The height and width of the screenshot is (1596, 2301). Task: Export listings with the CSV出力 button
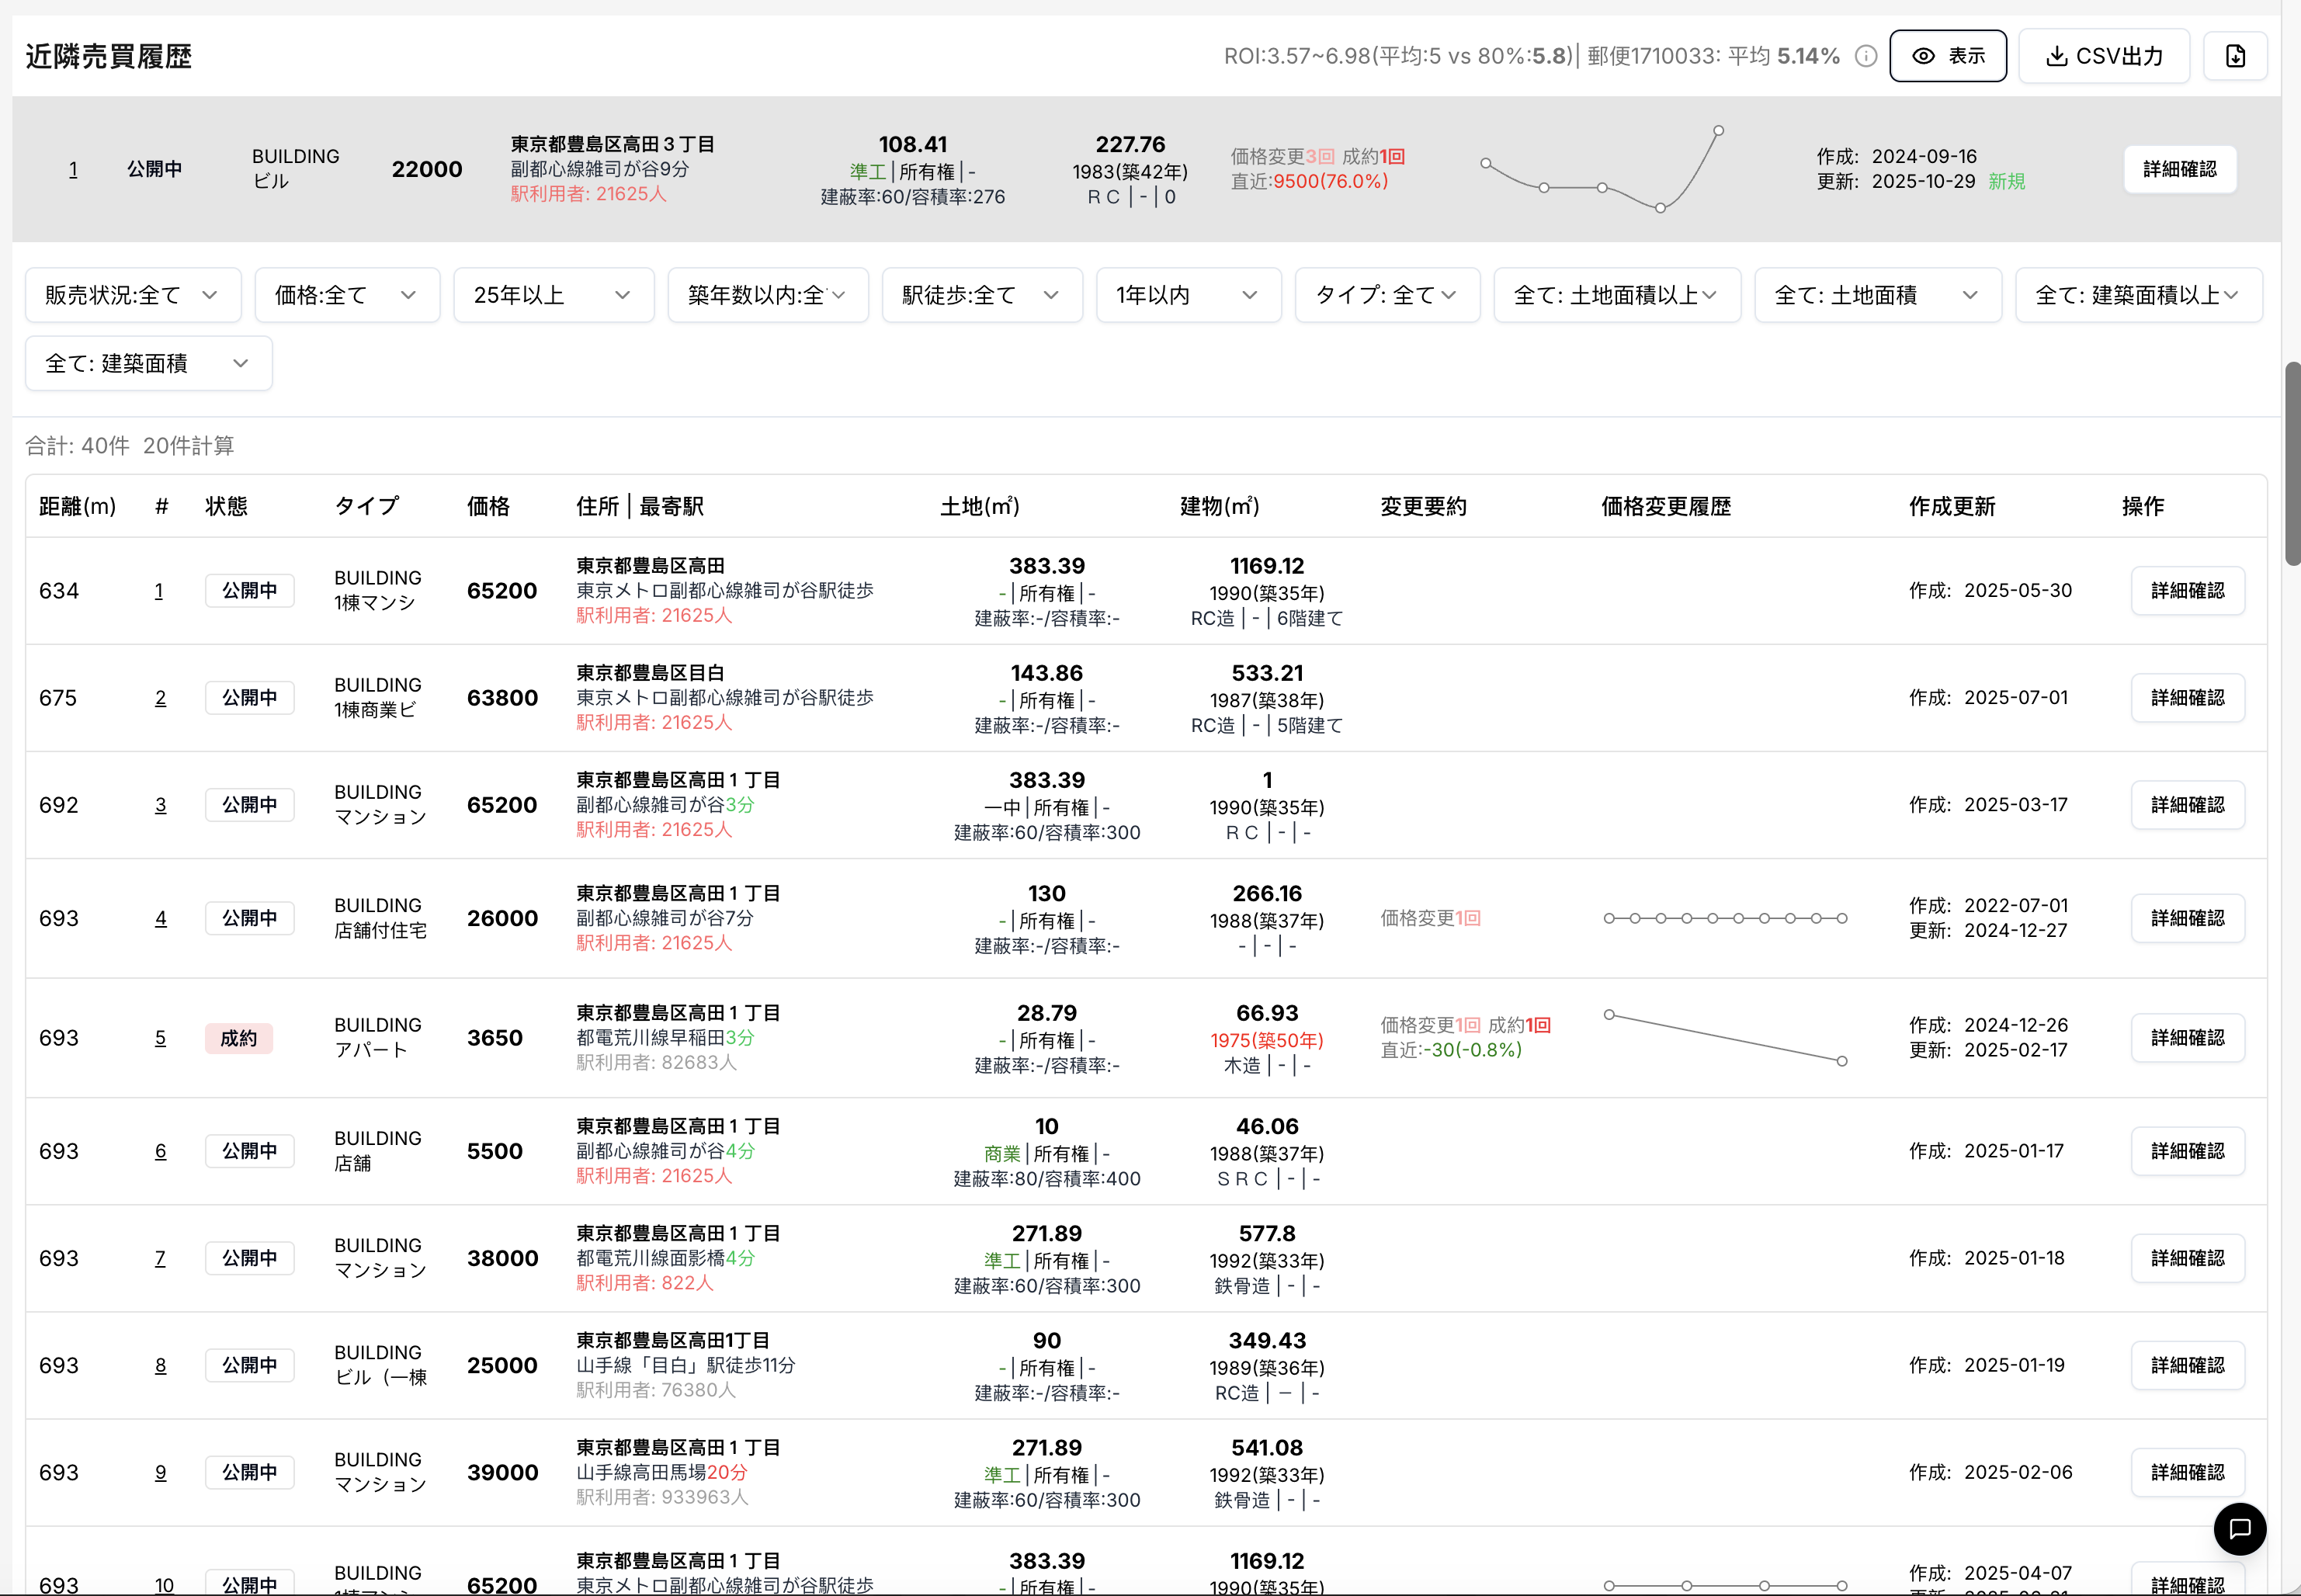(x=2104, y=56)
